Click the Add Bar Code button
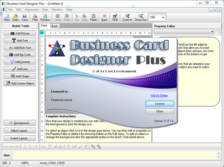The height and width of the screenshot is (167, 224). (20, 55)
